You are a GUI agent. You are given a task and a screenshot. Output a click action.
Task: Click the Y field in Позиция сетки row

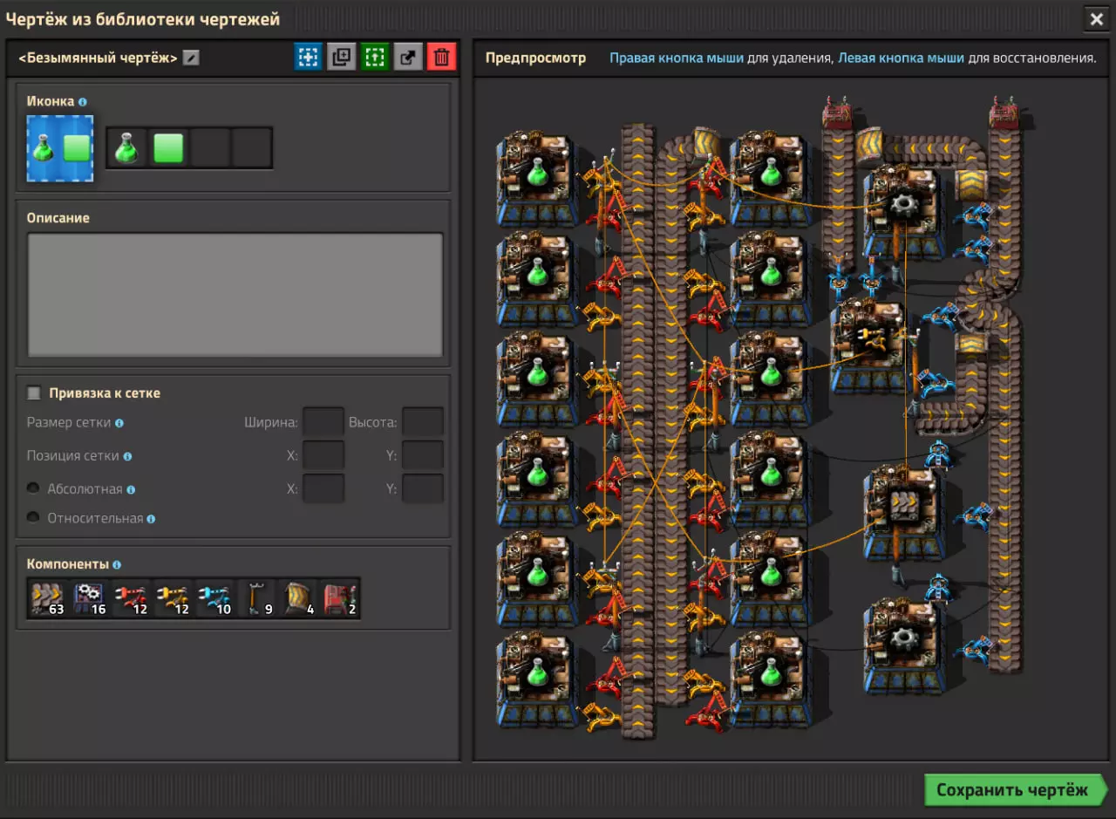pyautogui.click(x=423, y=455)
